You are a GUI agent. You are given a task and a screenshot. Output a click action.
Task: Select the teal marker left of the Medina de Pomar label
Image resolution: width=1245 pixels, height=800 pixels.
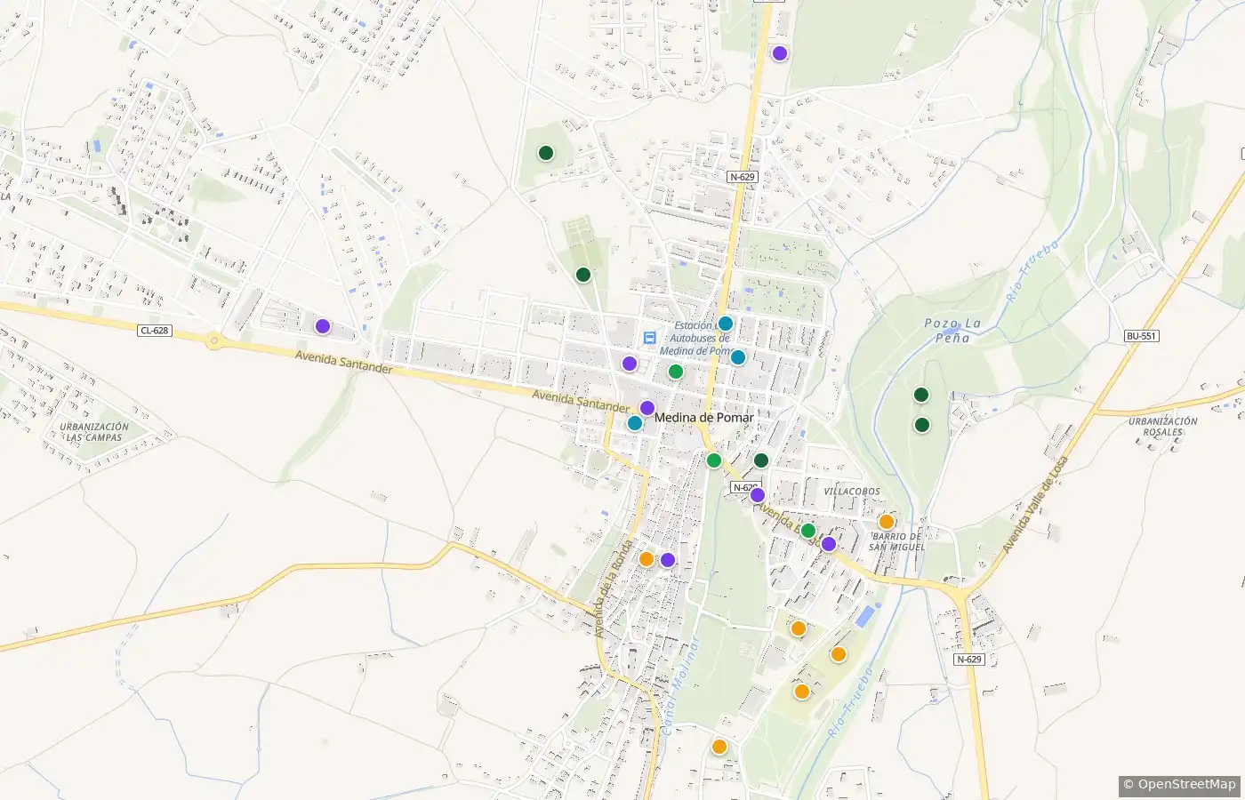tap(635, 423)
